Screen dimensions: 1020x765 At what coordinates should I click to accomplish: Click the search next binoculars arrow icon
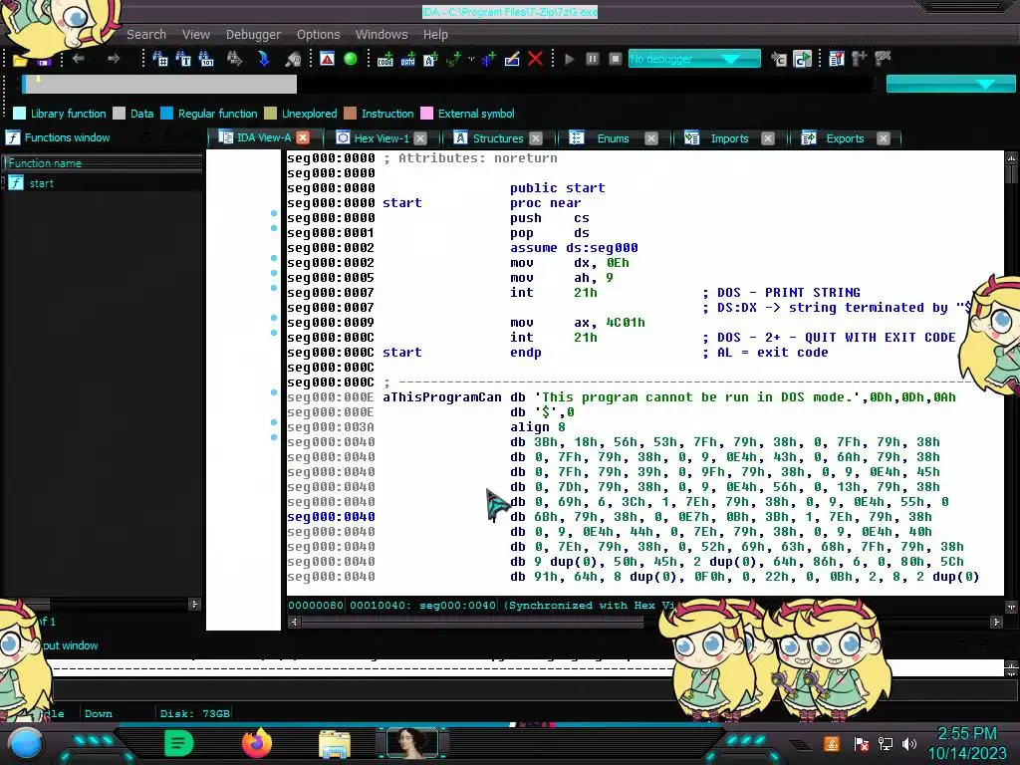(x=234, y=59)
